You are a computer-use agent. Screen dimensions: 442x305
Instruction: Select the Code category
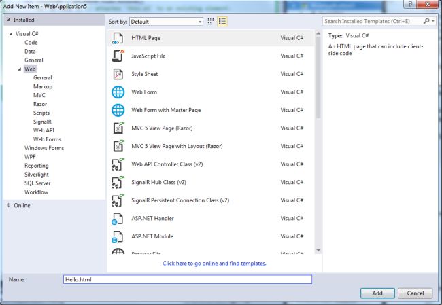click(31, 43)
